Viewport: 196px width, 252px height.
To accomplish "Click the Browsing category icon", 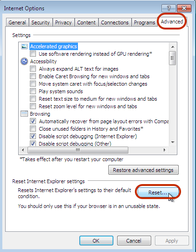I will coord(24,114).
